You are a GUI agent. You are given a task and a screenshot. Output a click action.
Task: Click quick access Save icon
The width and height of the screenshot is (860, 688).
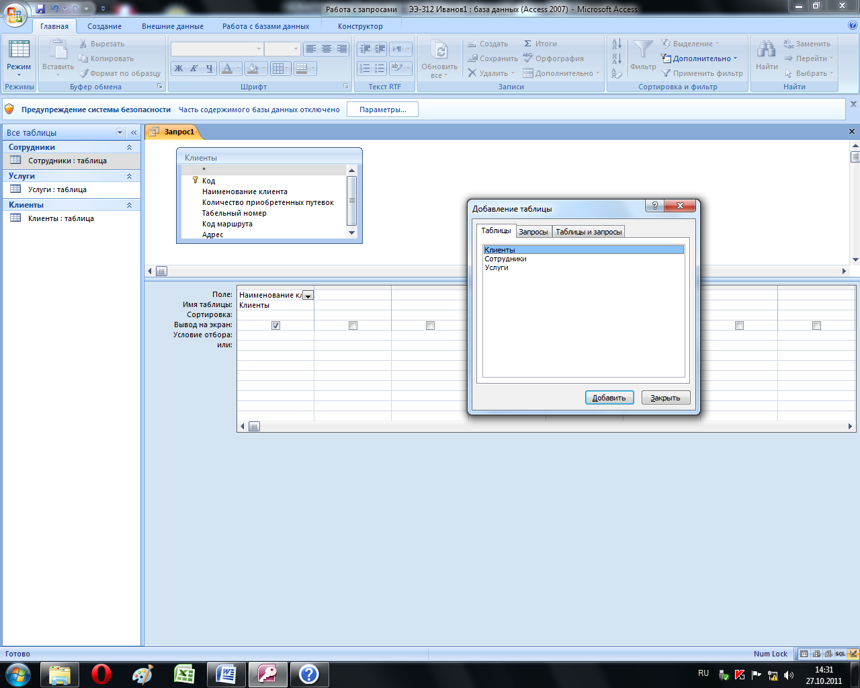(40, 9)
